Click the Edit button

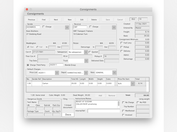click(82, 20)
